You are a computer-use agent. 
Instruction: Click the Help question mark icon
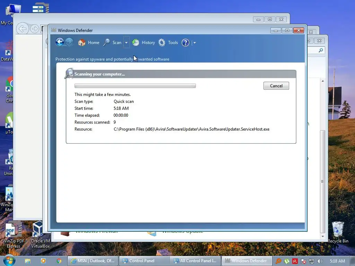(185, 43)
